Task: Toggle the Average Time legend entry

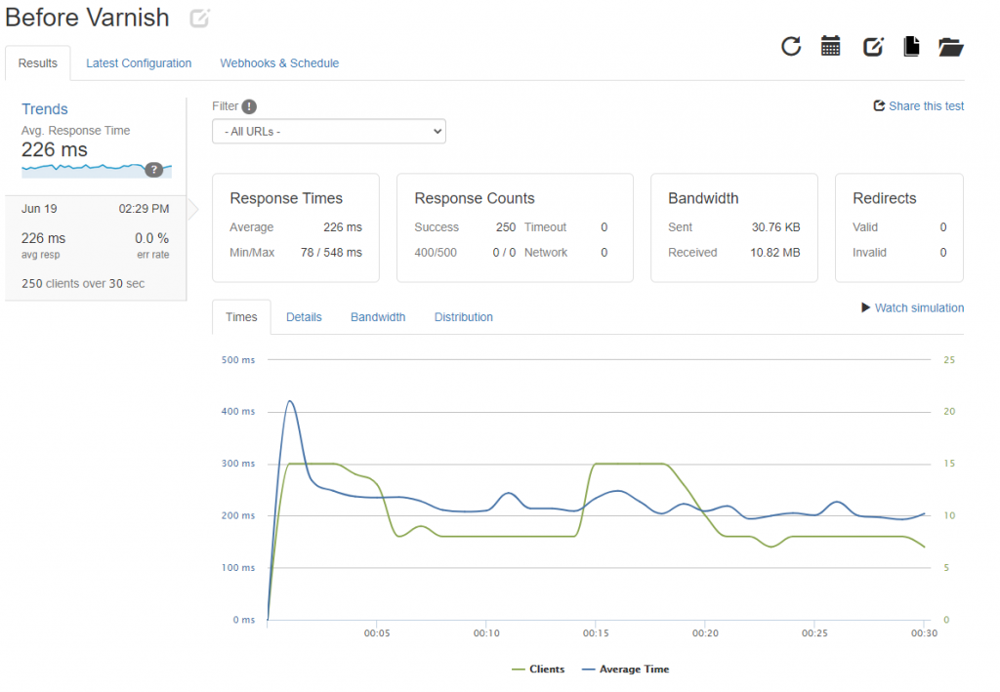Action: [x=626, y=669]
